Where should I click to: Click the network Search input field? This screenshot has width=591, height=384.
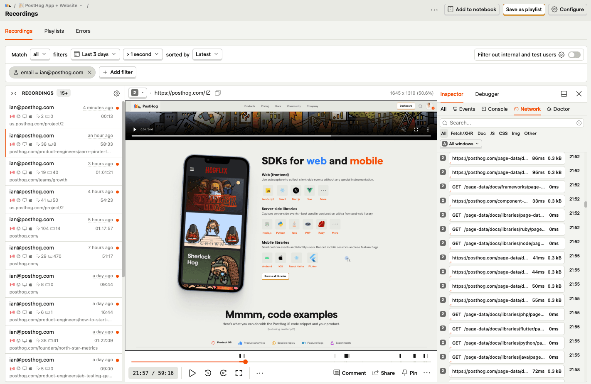point(512,123)
